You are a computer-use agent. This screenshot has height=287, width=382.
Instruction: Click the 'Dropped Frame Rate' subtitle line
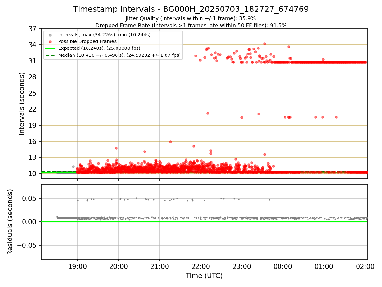pos(191,26)
